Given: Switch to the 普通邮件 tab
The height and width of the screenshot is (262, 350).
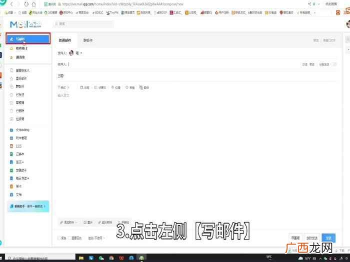Looking at the screenshot, I should point(65,40).
